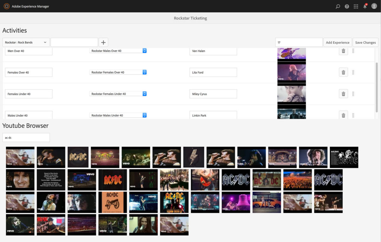Select the gold AC/DC logo thumbnail in first row
The width and height of the screenshot is (381, 242).
[78, 157]
